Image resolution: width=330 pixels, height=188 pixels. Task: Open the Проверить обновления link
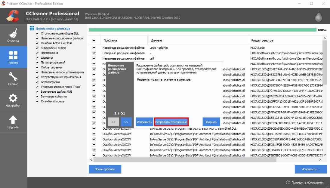tap(307, 182)
